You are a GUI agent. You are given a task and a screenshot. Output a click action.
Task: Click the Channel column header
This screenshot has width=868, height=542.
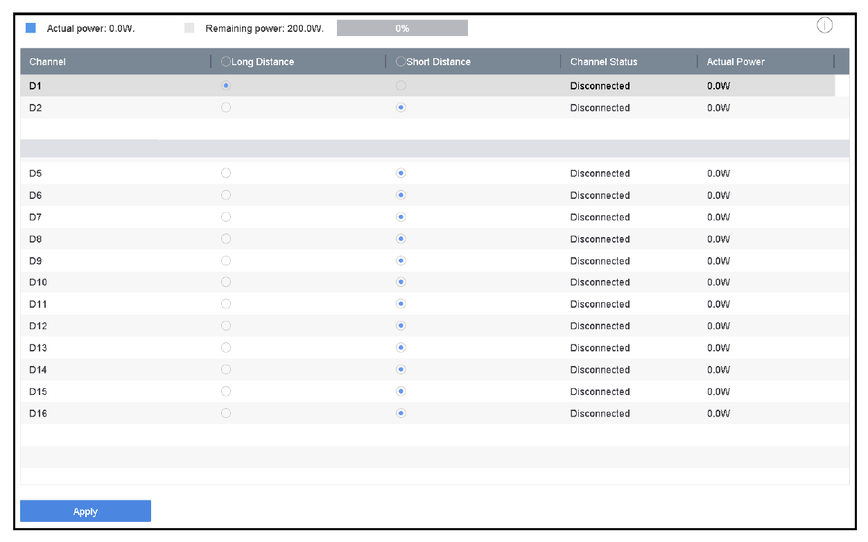point(48,62)
